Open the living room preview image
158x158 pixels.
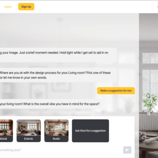(x=149, y=86)
